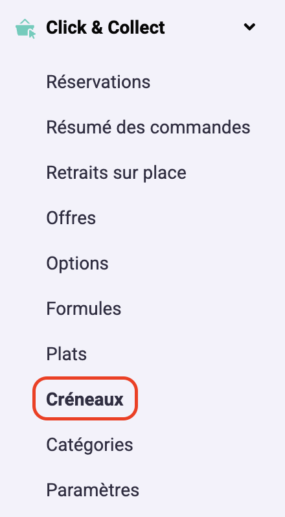Open the Options submenu item

(77, 264)
